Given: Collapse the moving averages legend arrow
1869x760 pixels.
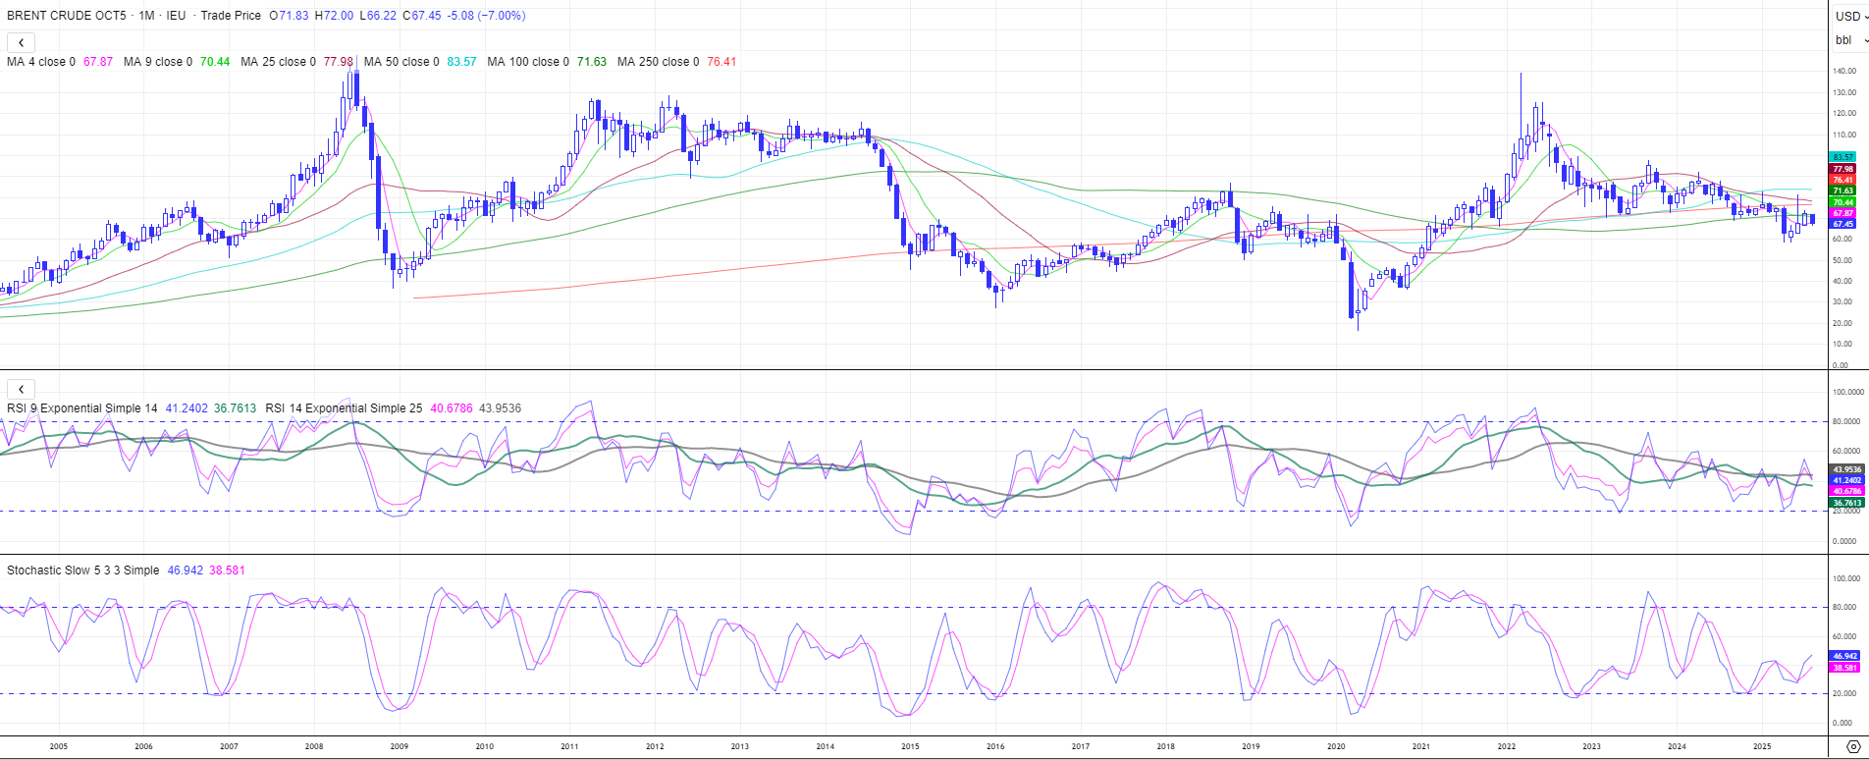Looking at the screenshot, I should (22, 42).
